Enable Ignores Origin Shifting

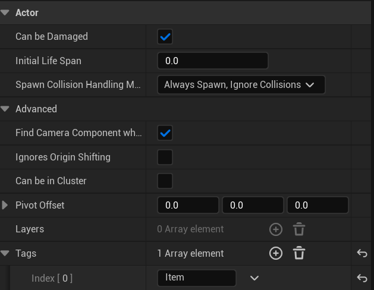tap(165, 157)
